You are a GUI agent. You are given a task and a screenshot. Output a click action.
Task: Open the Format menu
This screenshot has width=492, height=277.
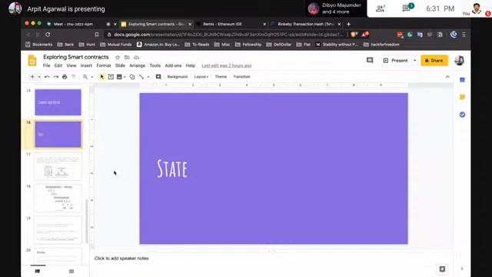point(104,65)
